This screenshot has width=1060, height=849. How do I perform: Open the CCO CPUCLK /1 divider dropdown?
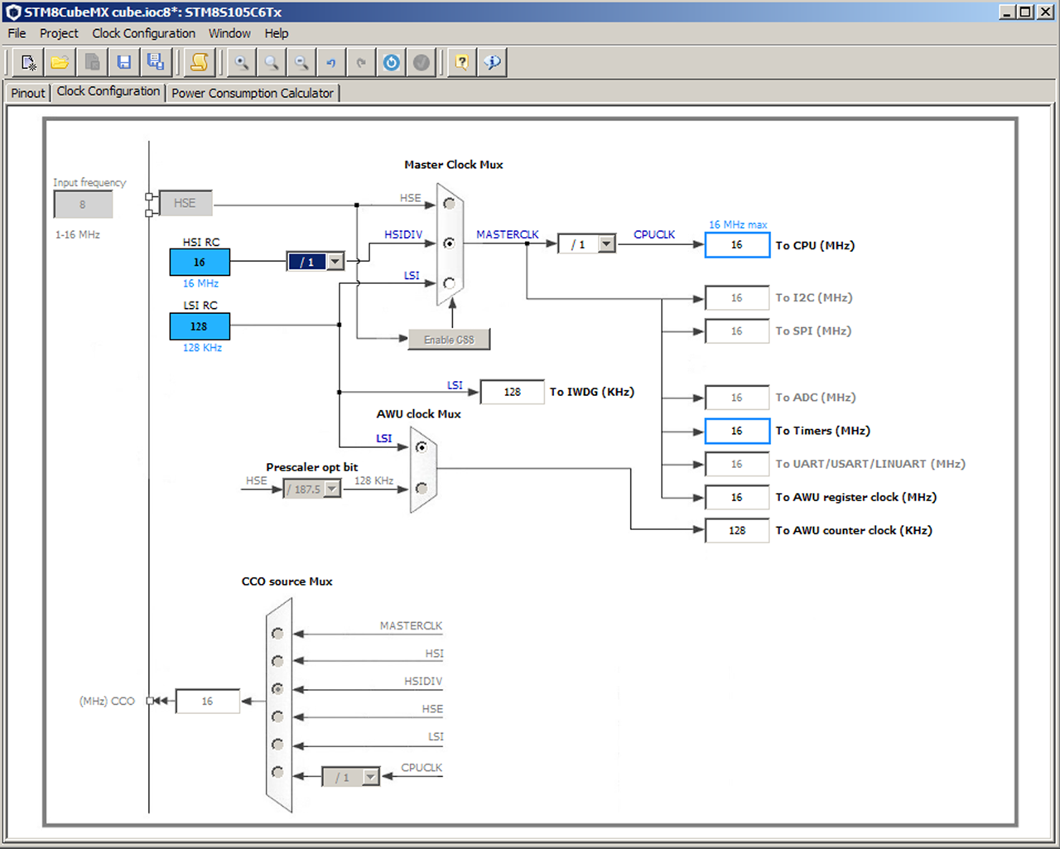click(x=371, y=777)
